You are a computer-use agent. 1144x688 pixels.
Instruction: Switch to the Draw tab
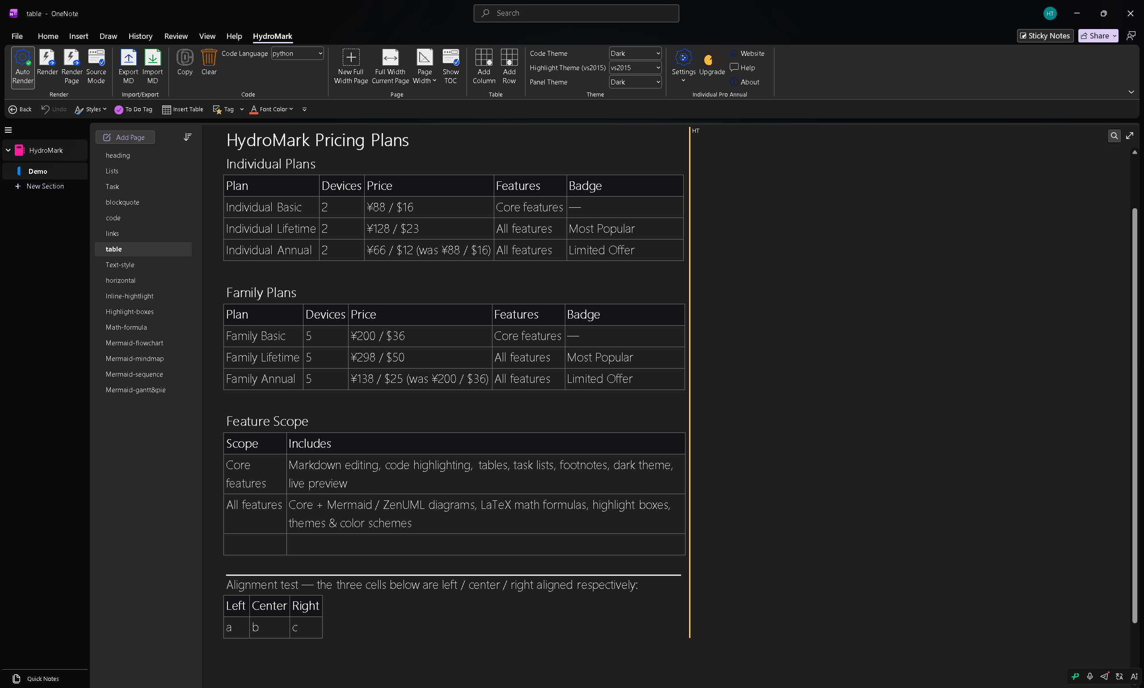(x=108, y=36)
